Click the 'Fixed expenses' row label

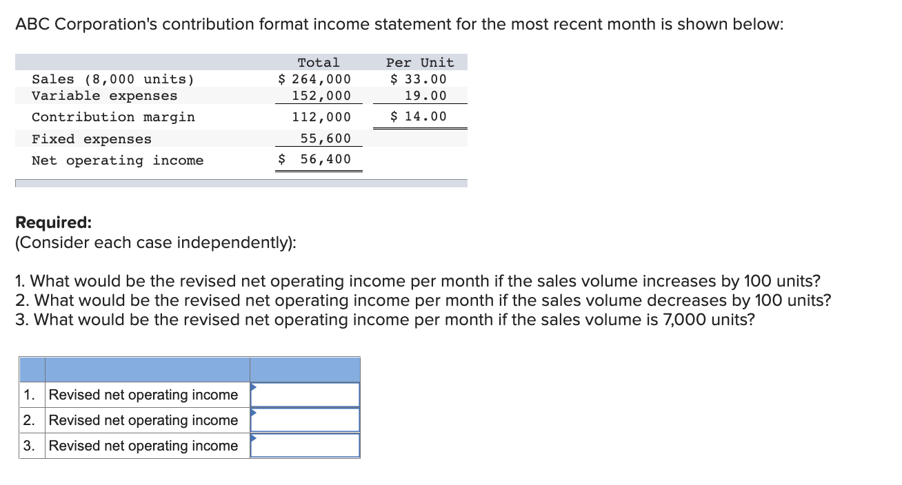[91, 138]
